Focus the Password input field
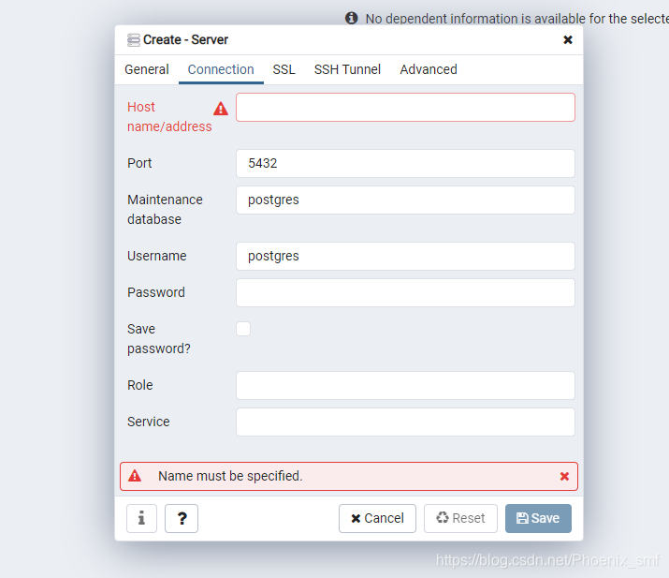Image resolution: width=669 pixels, height=578 pixels. pyautogui.click(x=405, y=292)
